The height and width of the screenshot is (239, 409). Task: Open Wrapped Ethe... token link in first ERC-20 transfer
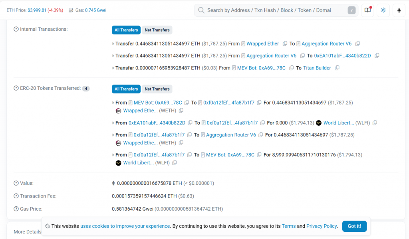click(x=140, y=111)
